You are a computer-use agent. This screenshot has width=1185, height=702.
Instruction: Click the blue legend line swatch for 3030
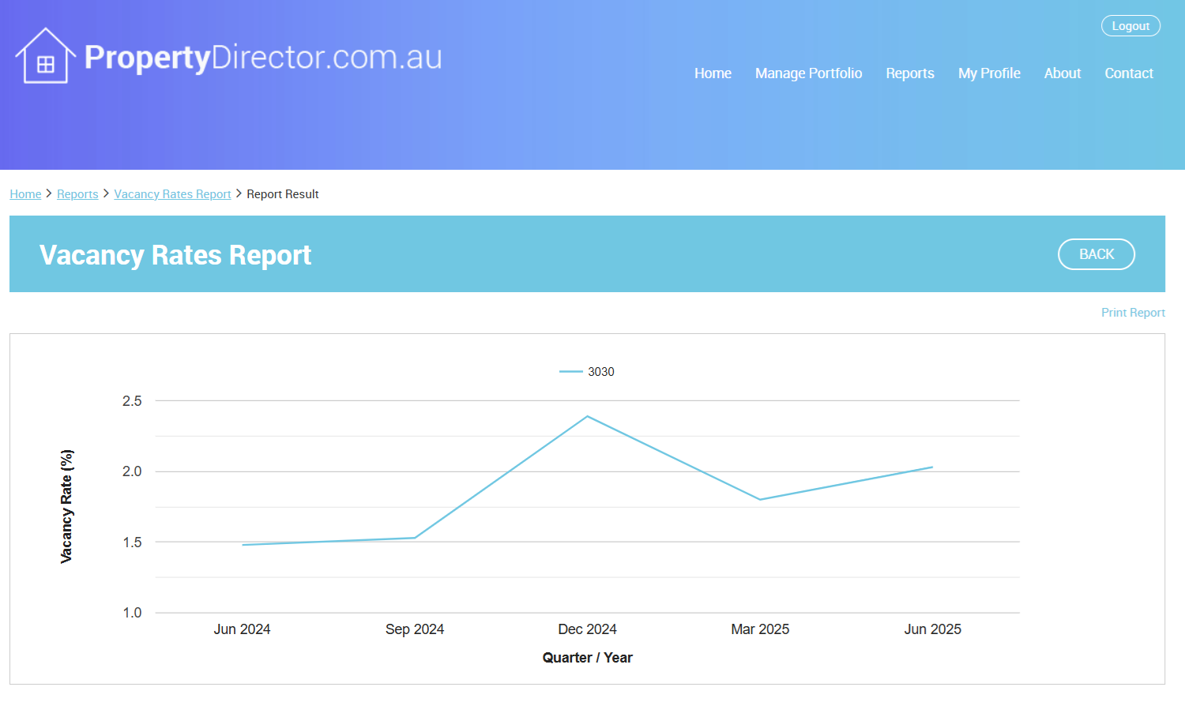[570, 372]
